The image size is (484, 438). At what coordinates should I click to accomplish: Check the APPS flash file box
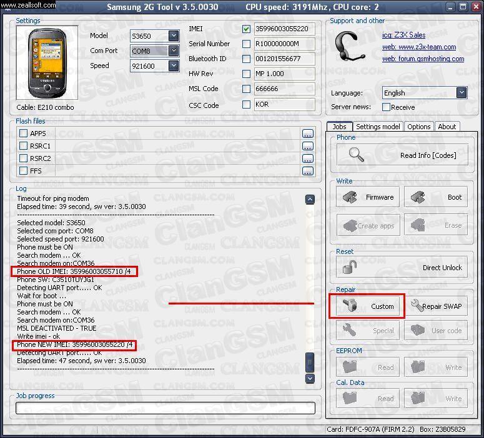click(x=23, y=134)
